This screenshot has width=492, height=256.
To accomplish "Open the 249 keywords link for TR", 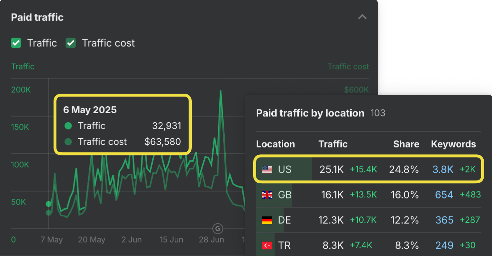I will pos(444,246).
